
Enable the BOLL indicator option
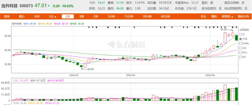coord(244,52)
